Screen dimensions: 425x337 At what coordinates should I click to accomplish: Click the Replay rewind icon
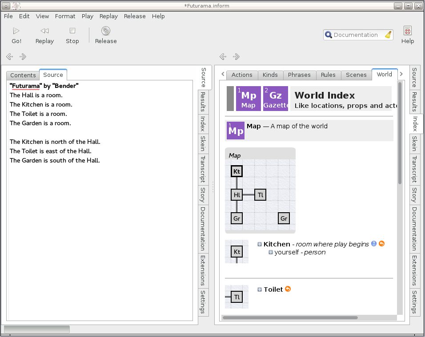pyautogui.click(x=44, y=31)
